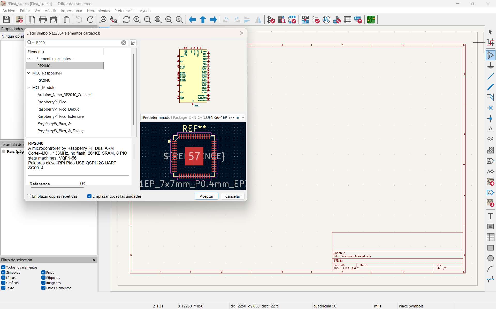Open the Symbol Fields Table

[x=348, y=20]
